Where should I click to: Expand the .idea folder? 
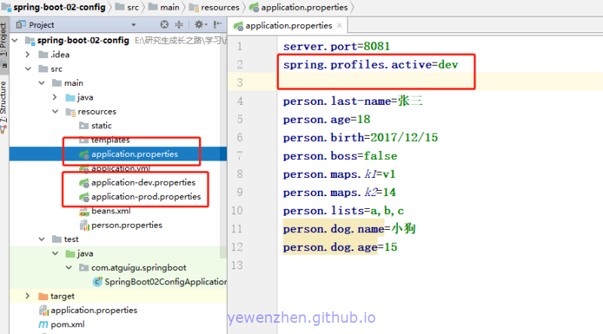tap(29, 54)
